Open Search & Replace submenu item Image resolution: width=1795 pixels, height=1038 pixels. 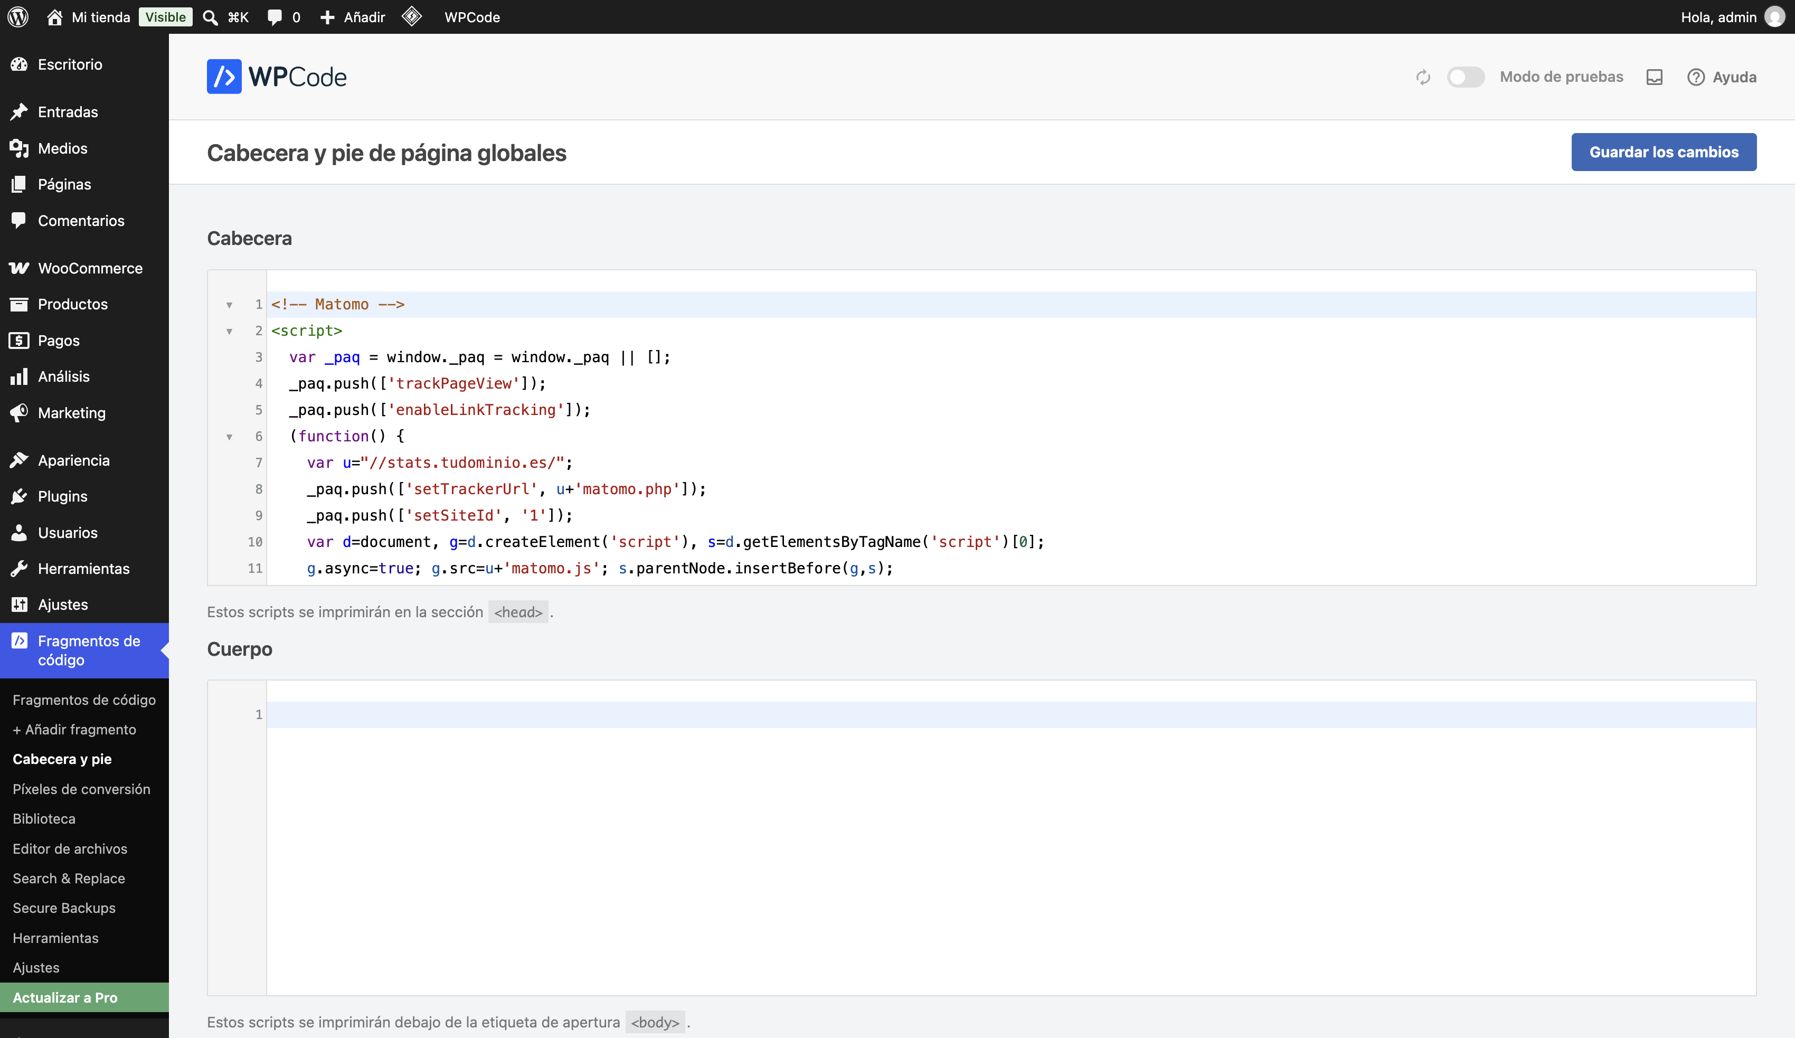point(69,879)
